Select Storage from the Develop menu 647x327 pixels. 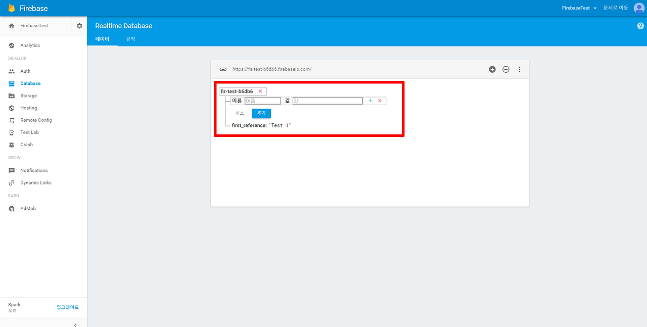(x=27, y=95)
